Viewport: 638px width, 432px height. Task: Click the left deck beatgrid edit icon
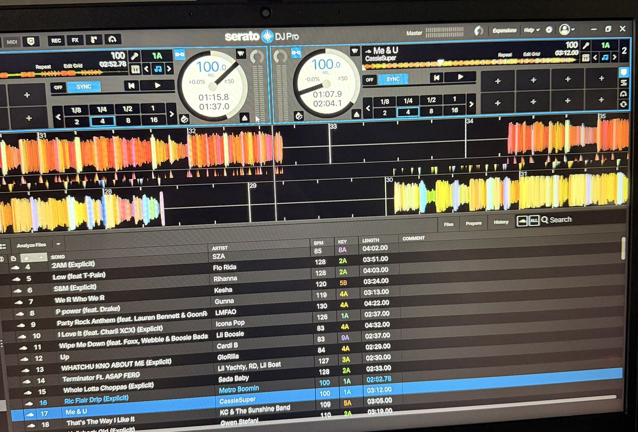(135, 69)
